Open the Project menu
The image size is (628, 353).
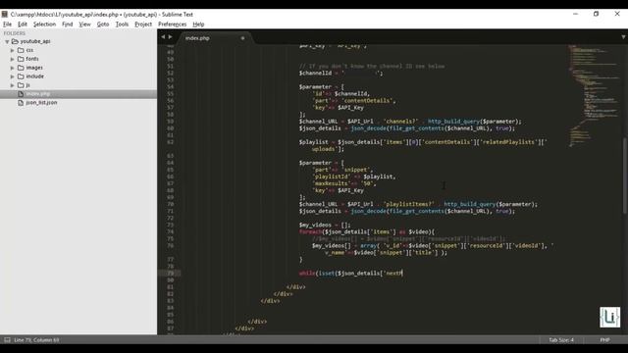tap(143, 25)
